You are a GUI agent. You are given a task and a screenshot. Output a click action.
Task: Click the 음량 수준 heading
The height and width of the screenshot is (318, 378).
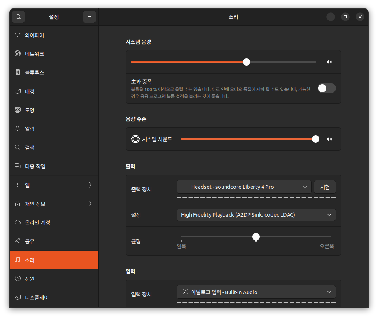pyautogui.click(x=136, y=119)
